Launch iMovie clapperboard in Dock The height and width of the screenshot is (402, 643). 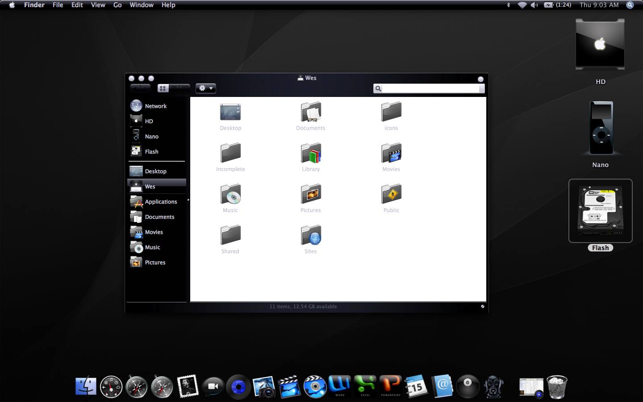coord(289,387)
